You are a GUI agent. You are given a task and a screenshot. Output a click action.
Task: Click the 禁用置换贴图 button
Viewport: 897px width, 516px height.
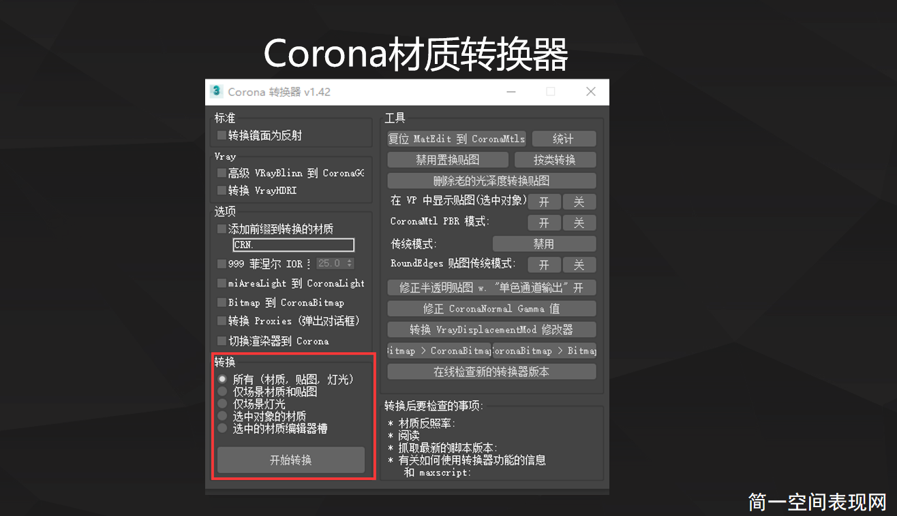coord(448,160)
